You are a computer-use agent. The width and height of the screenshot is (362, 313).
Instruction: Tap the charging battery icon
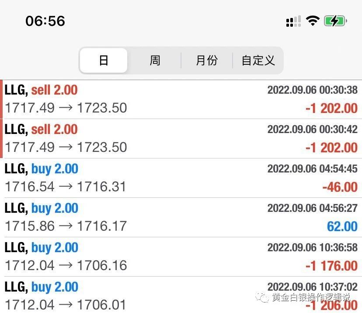(335, 21)
